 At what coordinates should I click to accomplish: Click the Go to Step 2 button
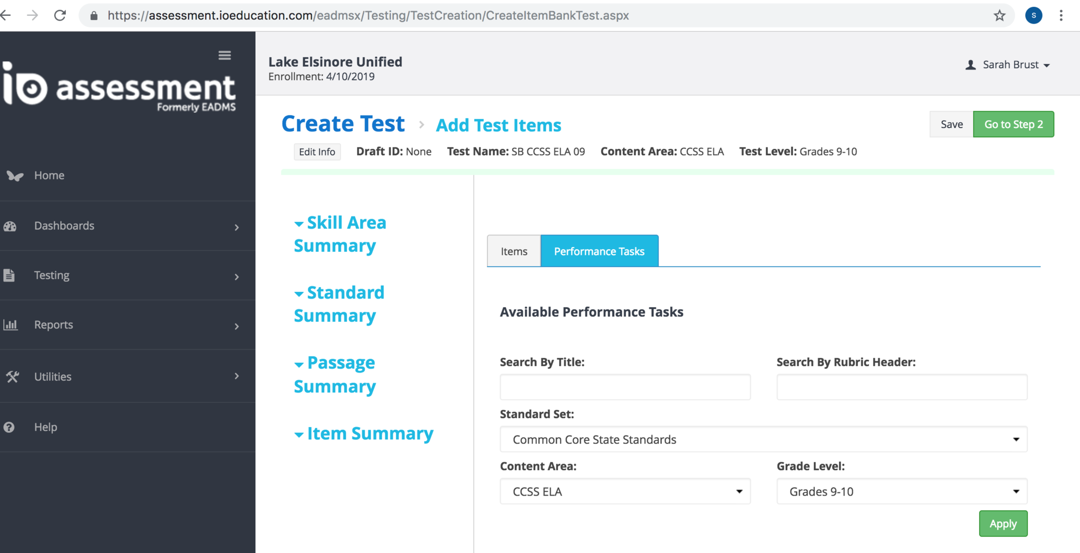[x=1013, y=124]
